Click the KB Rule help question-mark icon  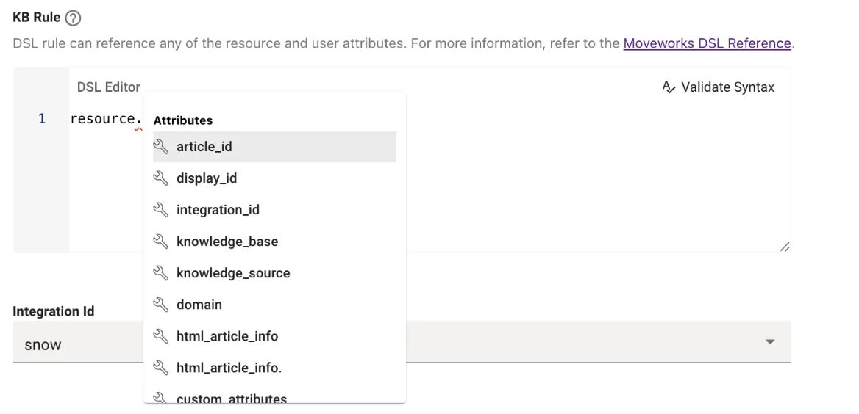pyautogui.click(x=73, y=18)
